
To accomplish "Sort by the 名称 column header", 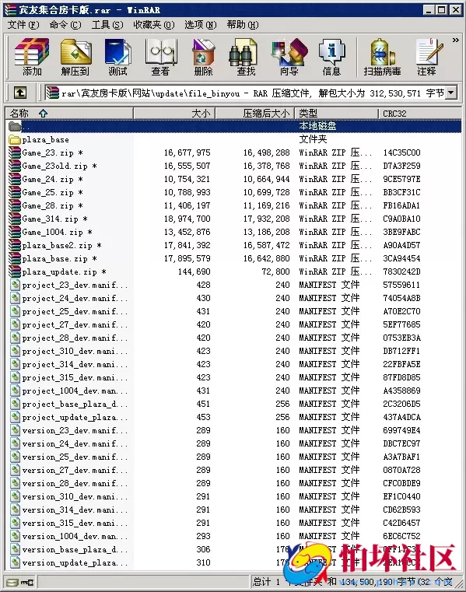I will 68,114.
